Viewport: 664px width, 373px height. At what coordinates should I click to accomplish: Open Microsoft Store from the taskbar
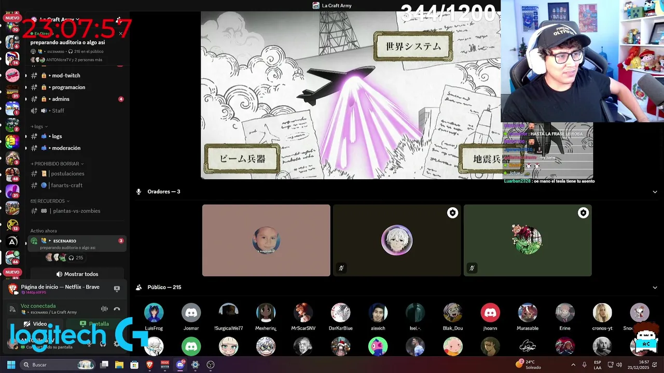(x=134, y=365)
